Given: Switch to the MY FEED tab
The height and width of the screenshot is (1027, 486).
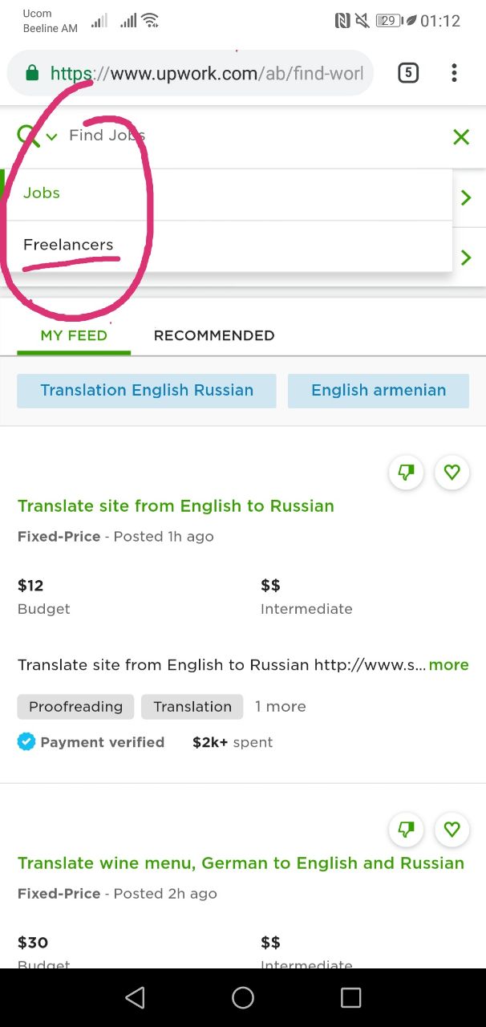Looking at the screenshot, I should (74, 335).
